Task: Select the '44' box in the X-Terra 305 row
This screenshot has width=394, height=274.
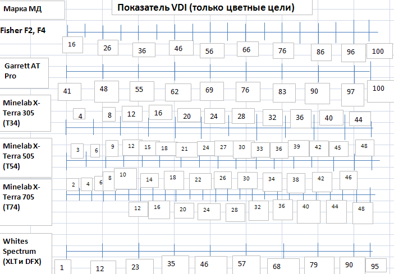Action: pyautogui.click(x=360, y=119)
